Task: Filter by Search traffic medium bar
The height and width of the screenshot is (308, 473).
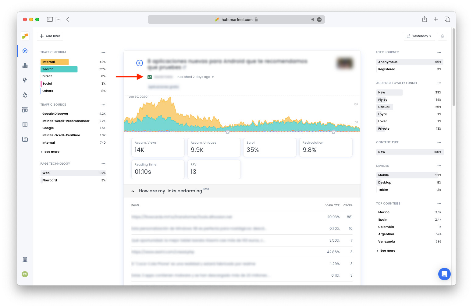Action: 59,69
